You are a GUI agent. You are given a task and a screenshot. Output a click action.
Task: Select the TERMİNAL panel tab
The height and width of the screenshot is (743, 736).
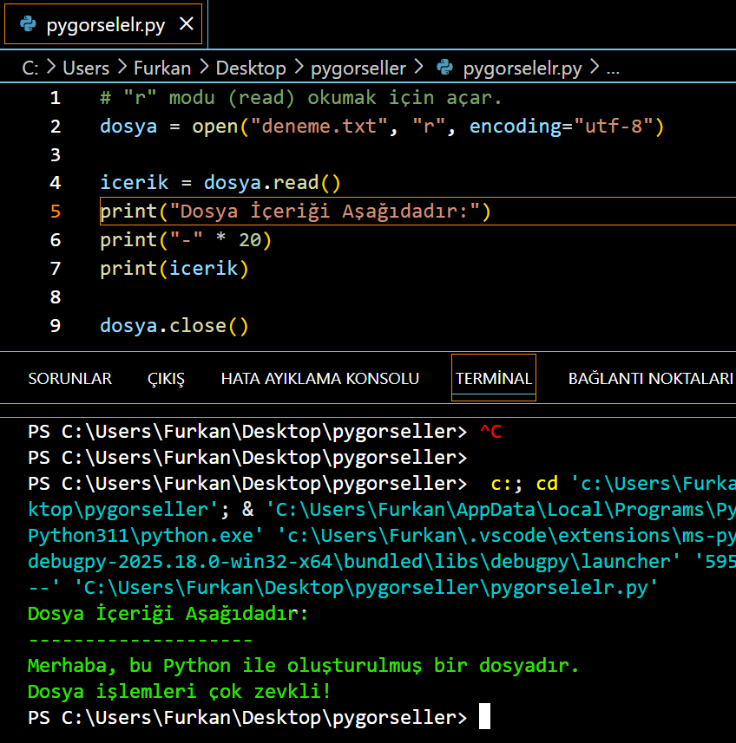click(493, 379)
